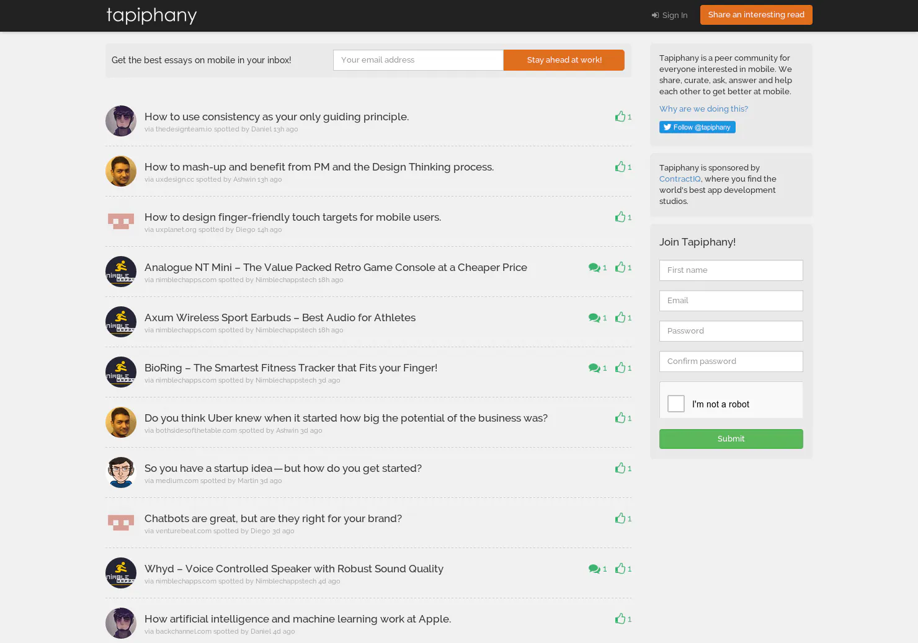Viewport: 918px width, 643px height.
Task: Click Diego's avatar beside Chatbots article
Action: click(121, 523)
